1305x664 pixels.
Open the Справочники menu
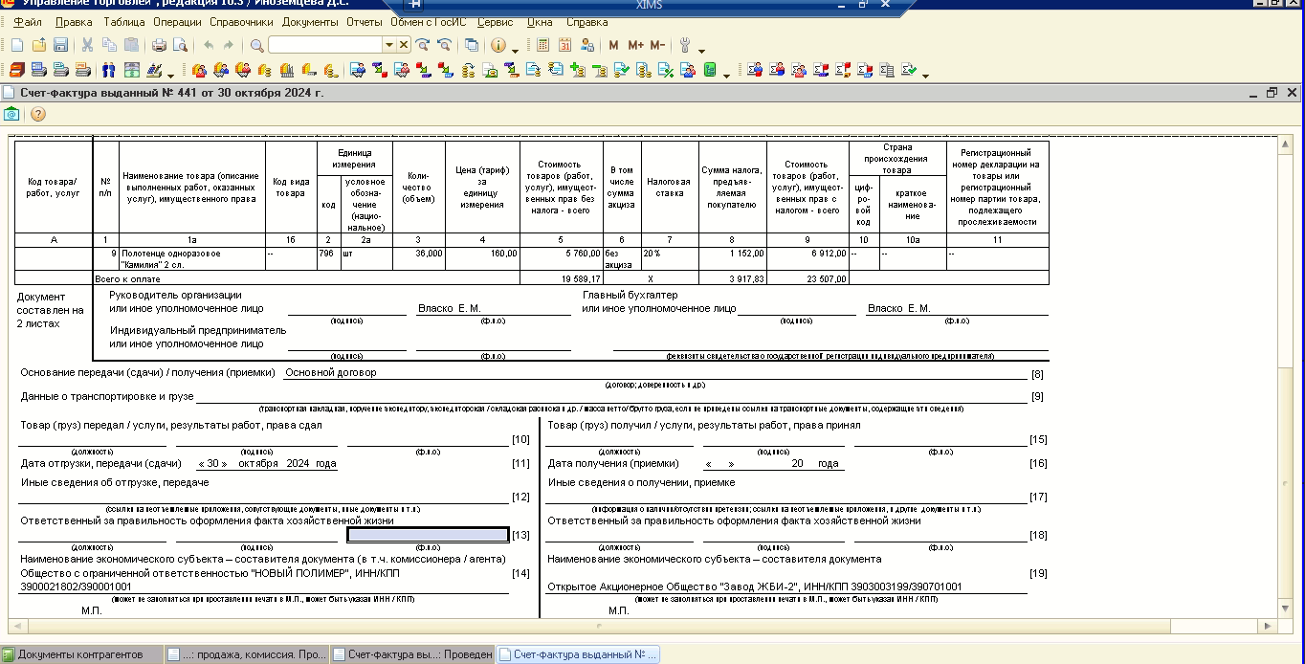point(240,22)
